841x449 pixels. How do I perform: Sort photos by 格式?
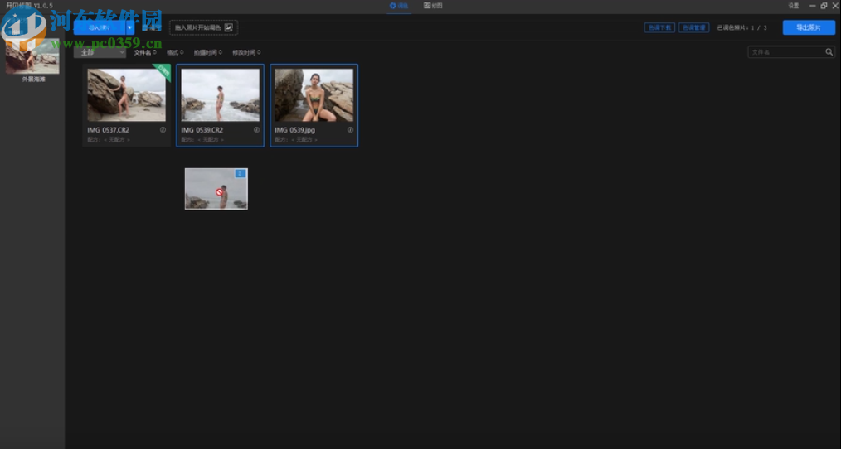click(x=175, y=52)
